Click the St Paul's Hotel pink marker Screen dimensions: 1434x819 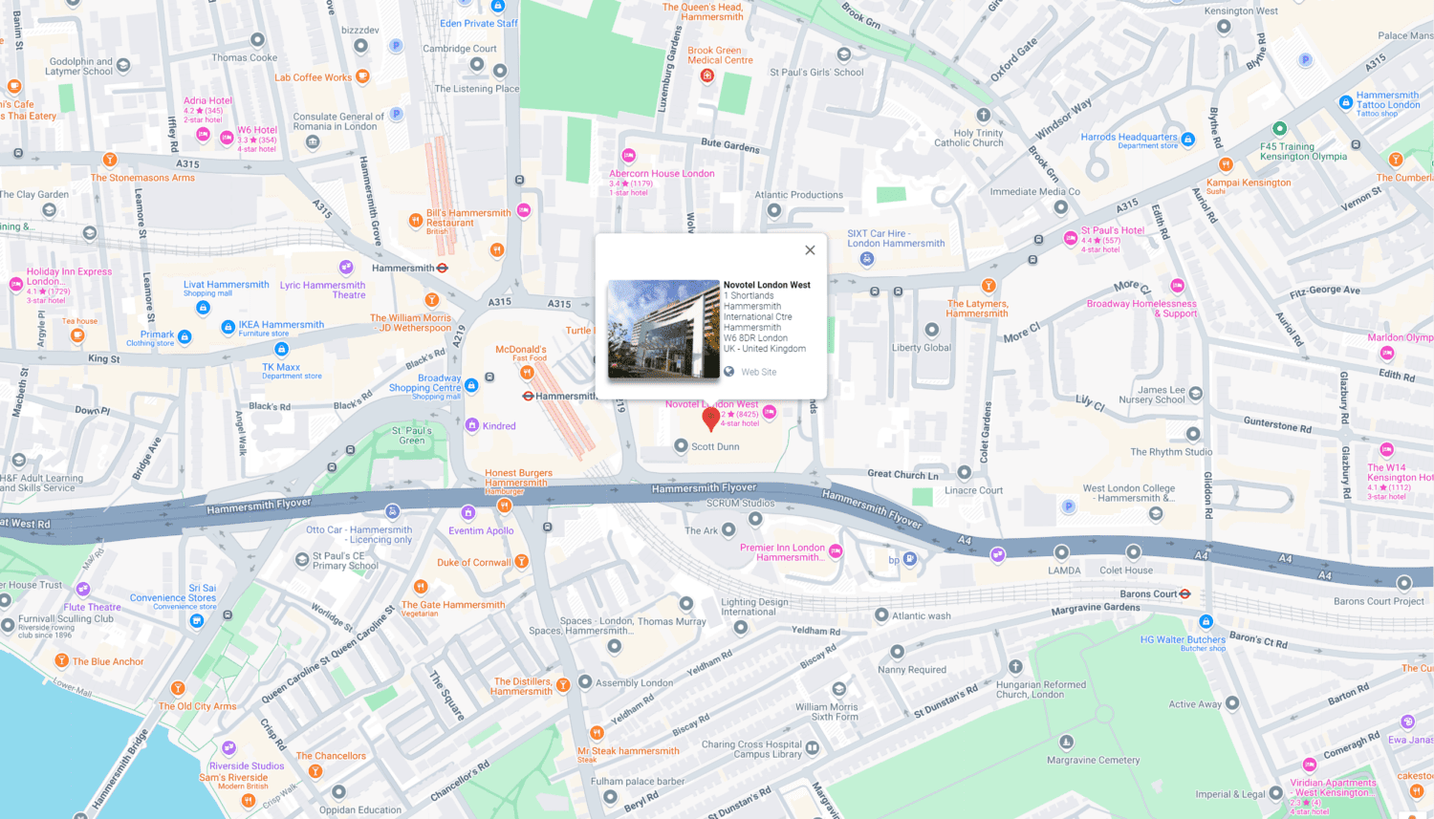[x=1071, y=239]
